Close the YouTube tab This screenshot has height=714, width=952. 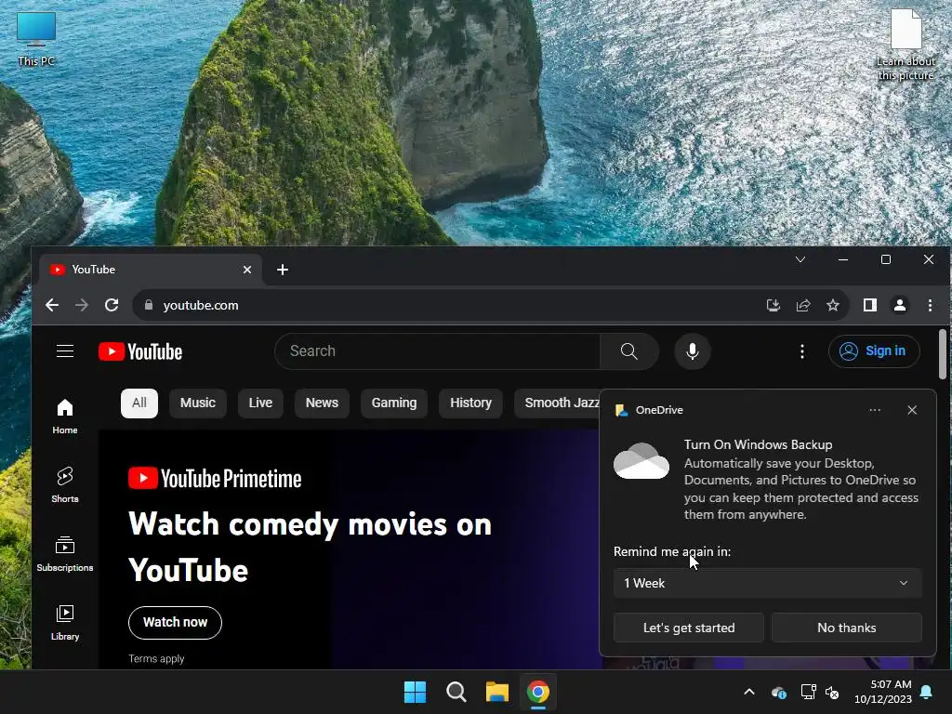247,270
